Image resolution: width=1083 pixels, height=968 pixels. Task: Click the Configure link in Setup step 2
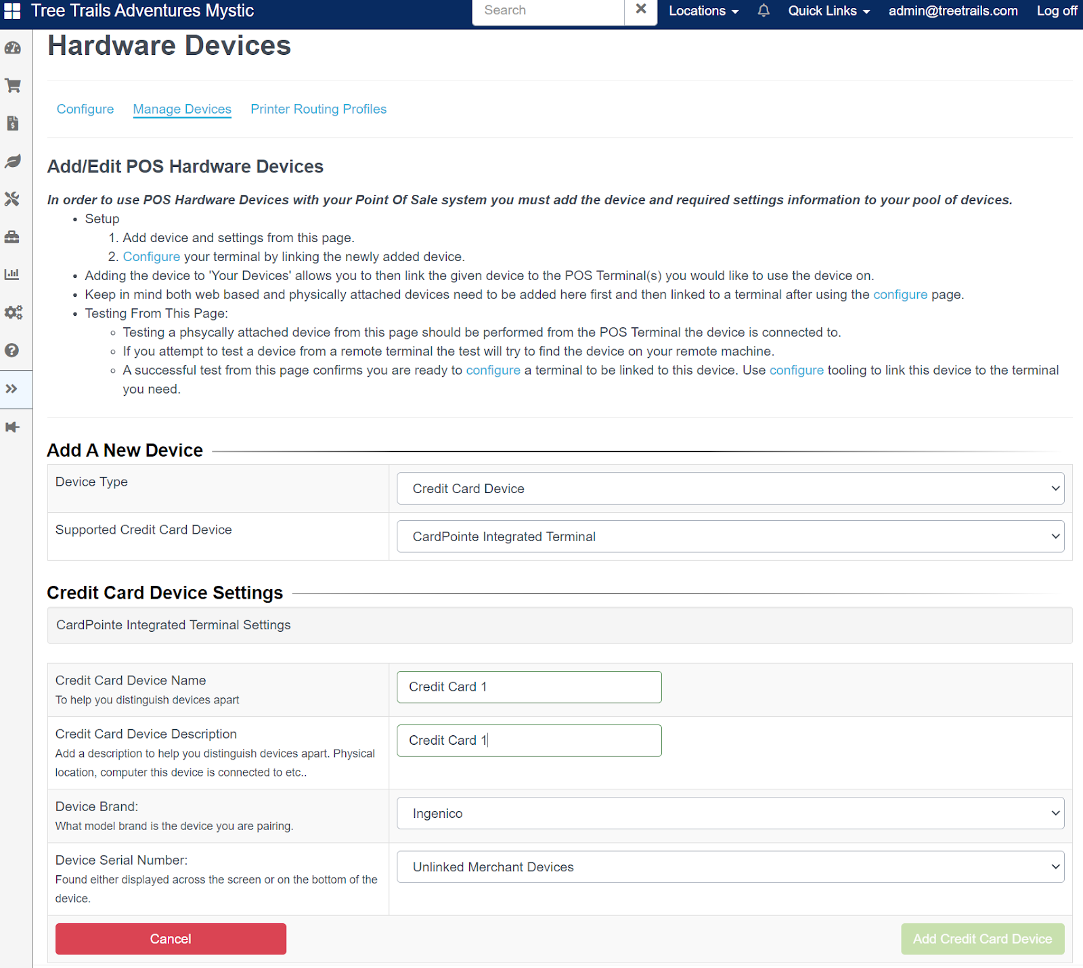pos(152,256)
